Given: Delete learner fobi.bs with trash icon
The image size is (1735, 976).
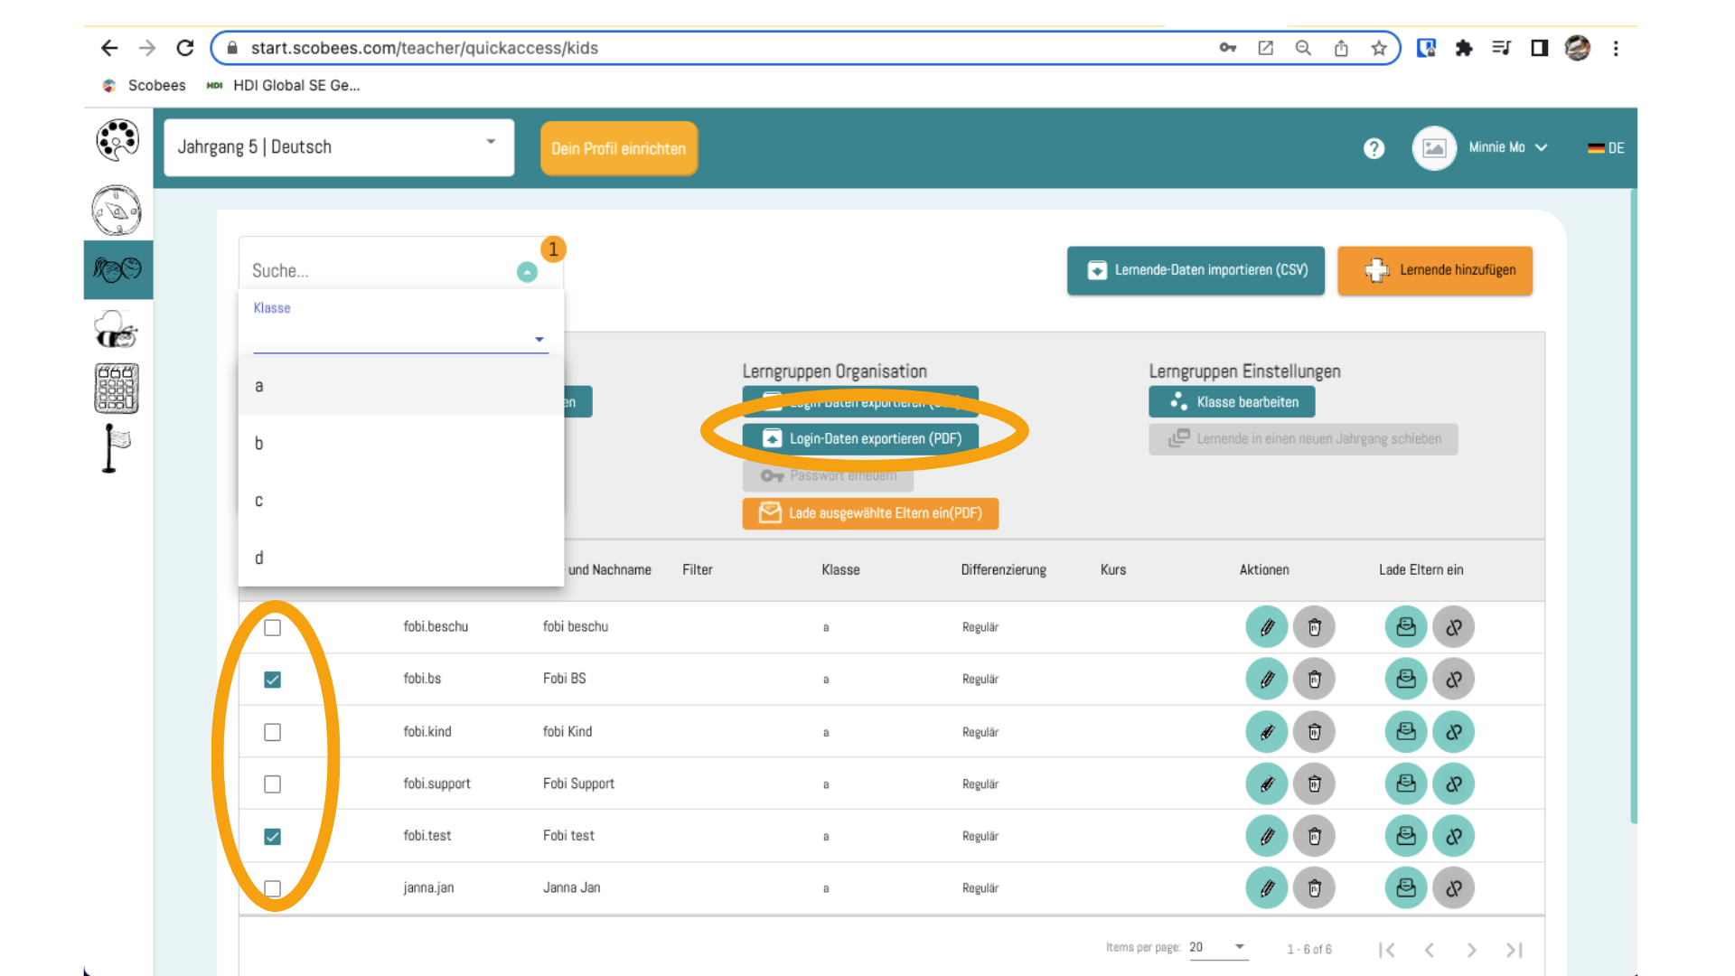Looking at the screenshot, I should tap(1315, 679).
